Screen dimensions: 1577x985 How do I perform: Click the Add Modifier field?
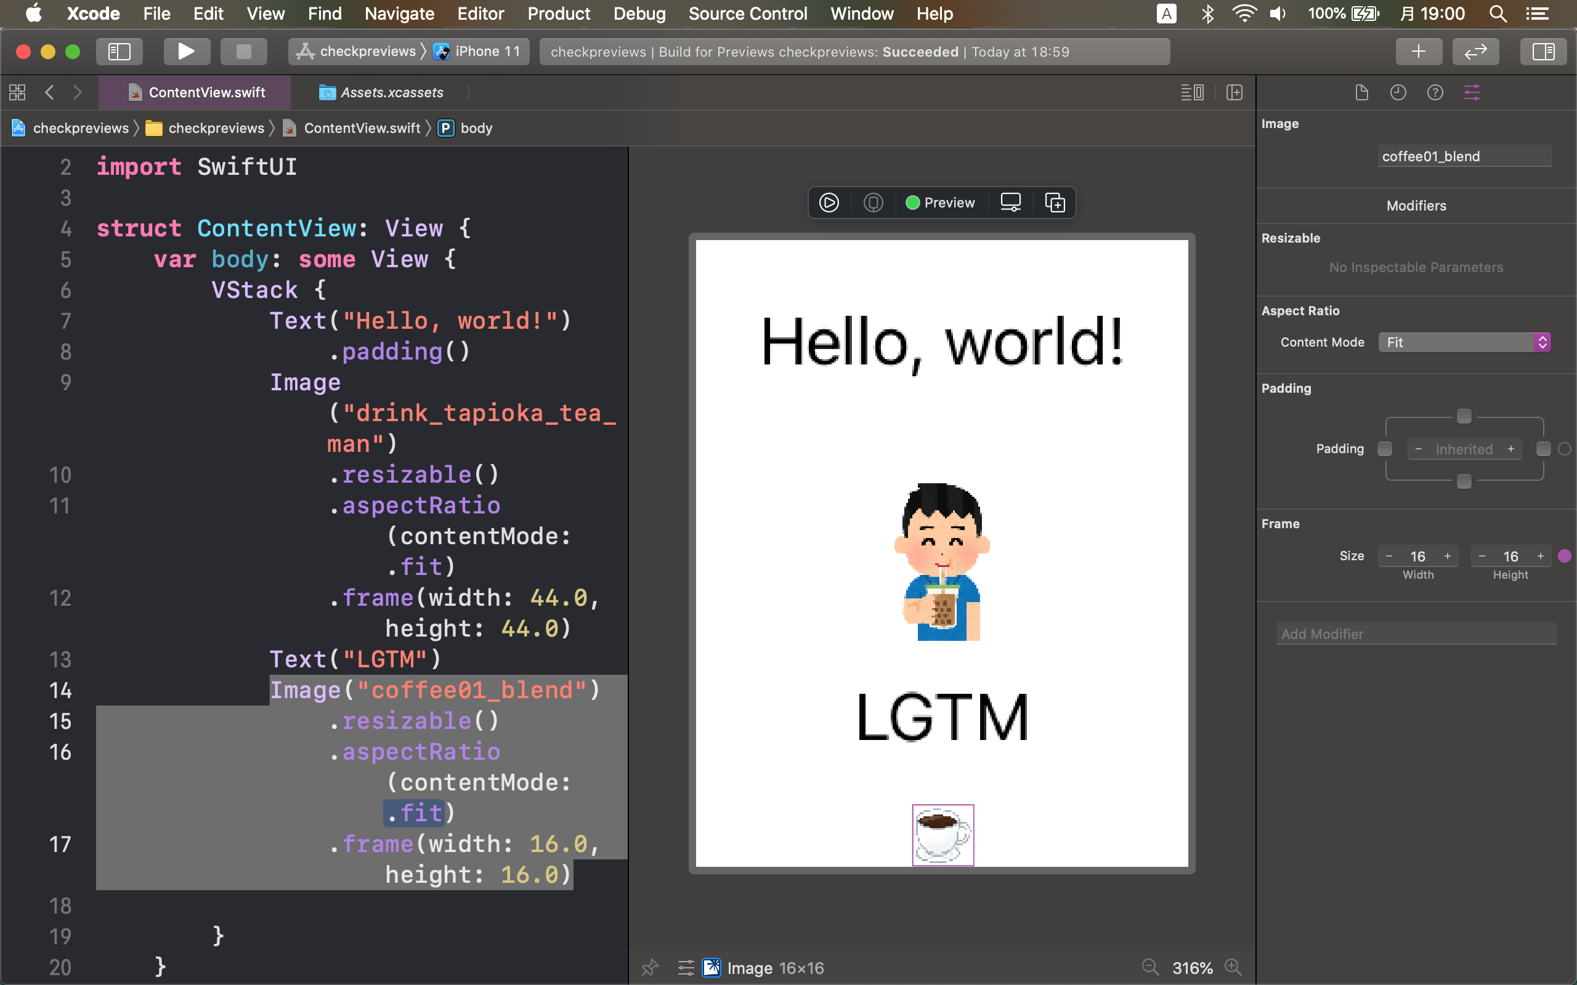pos(1416,634)
